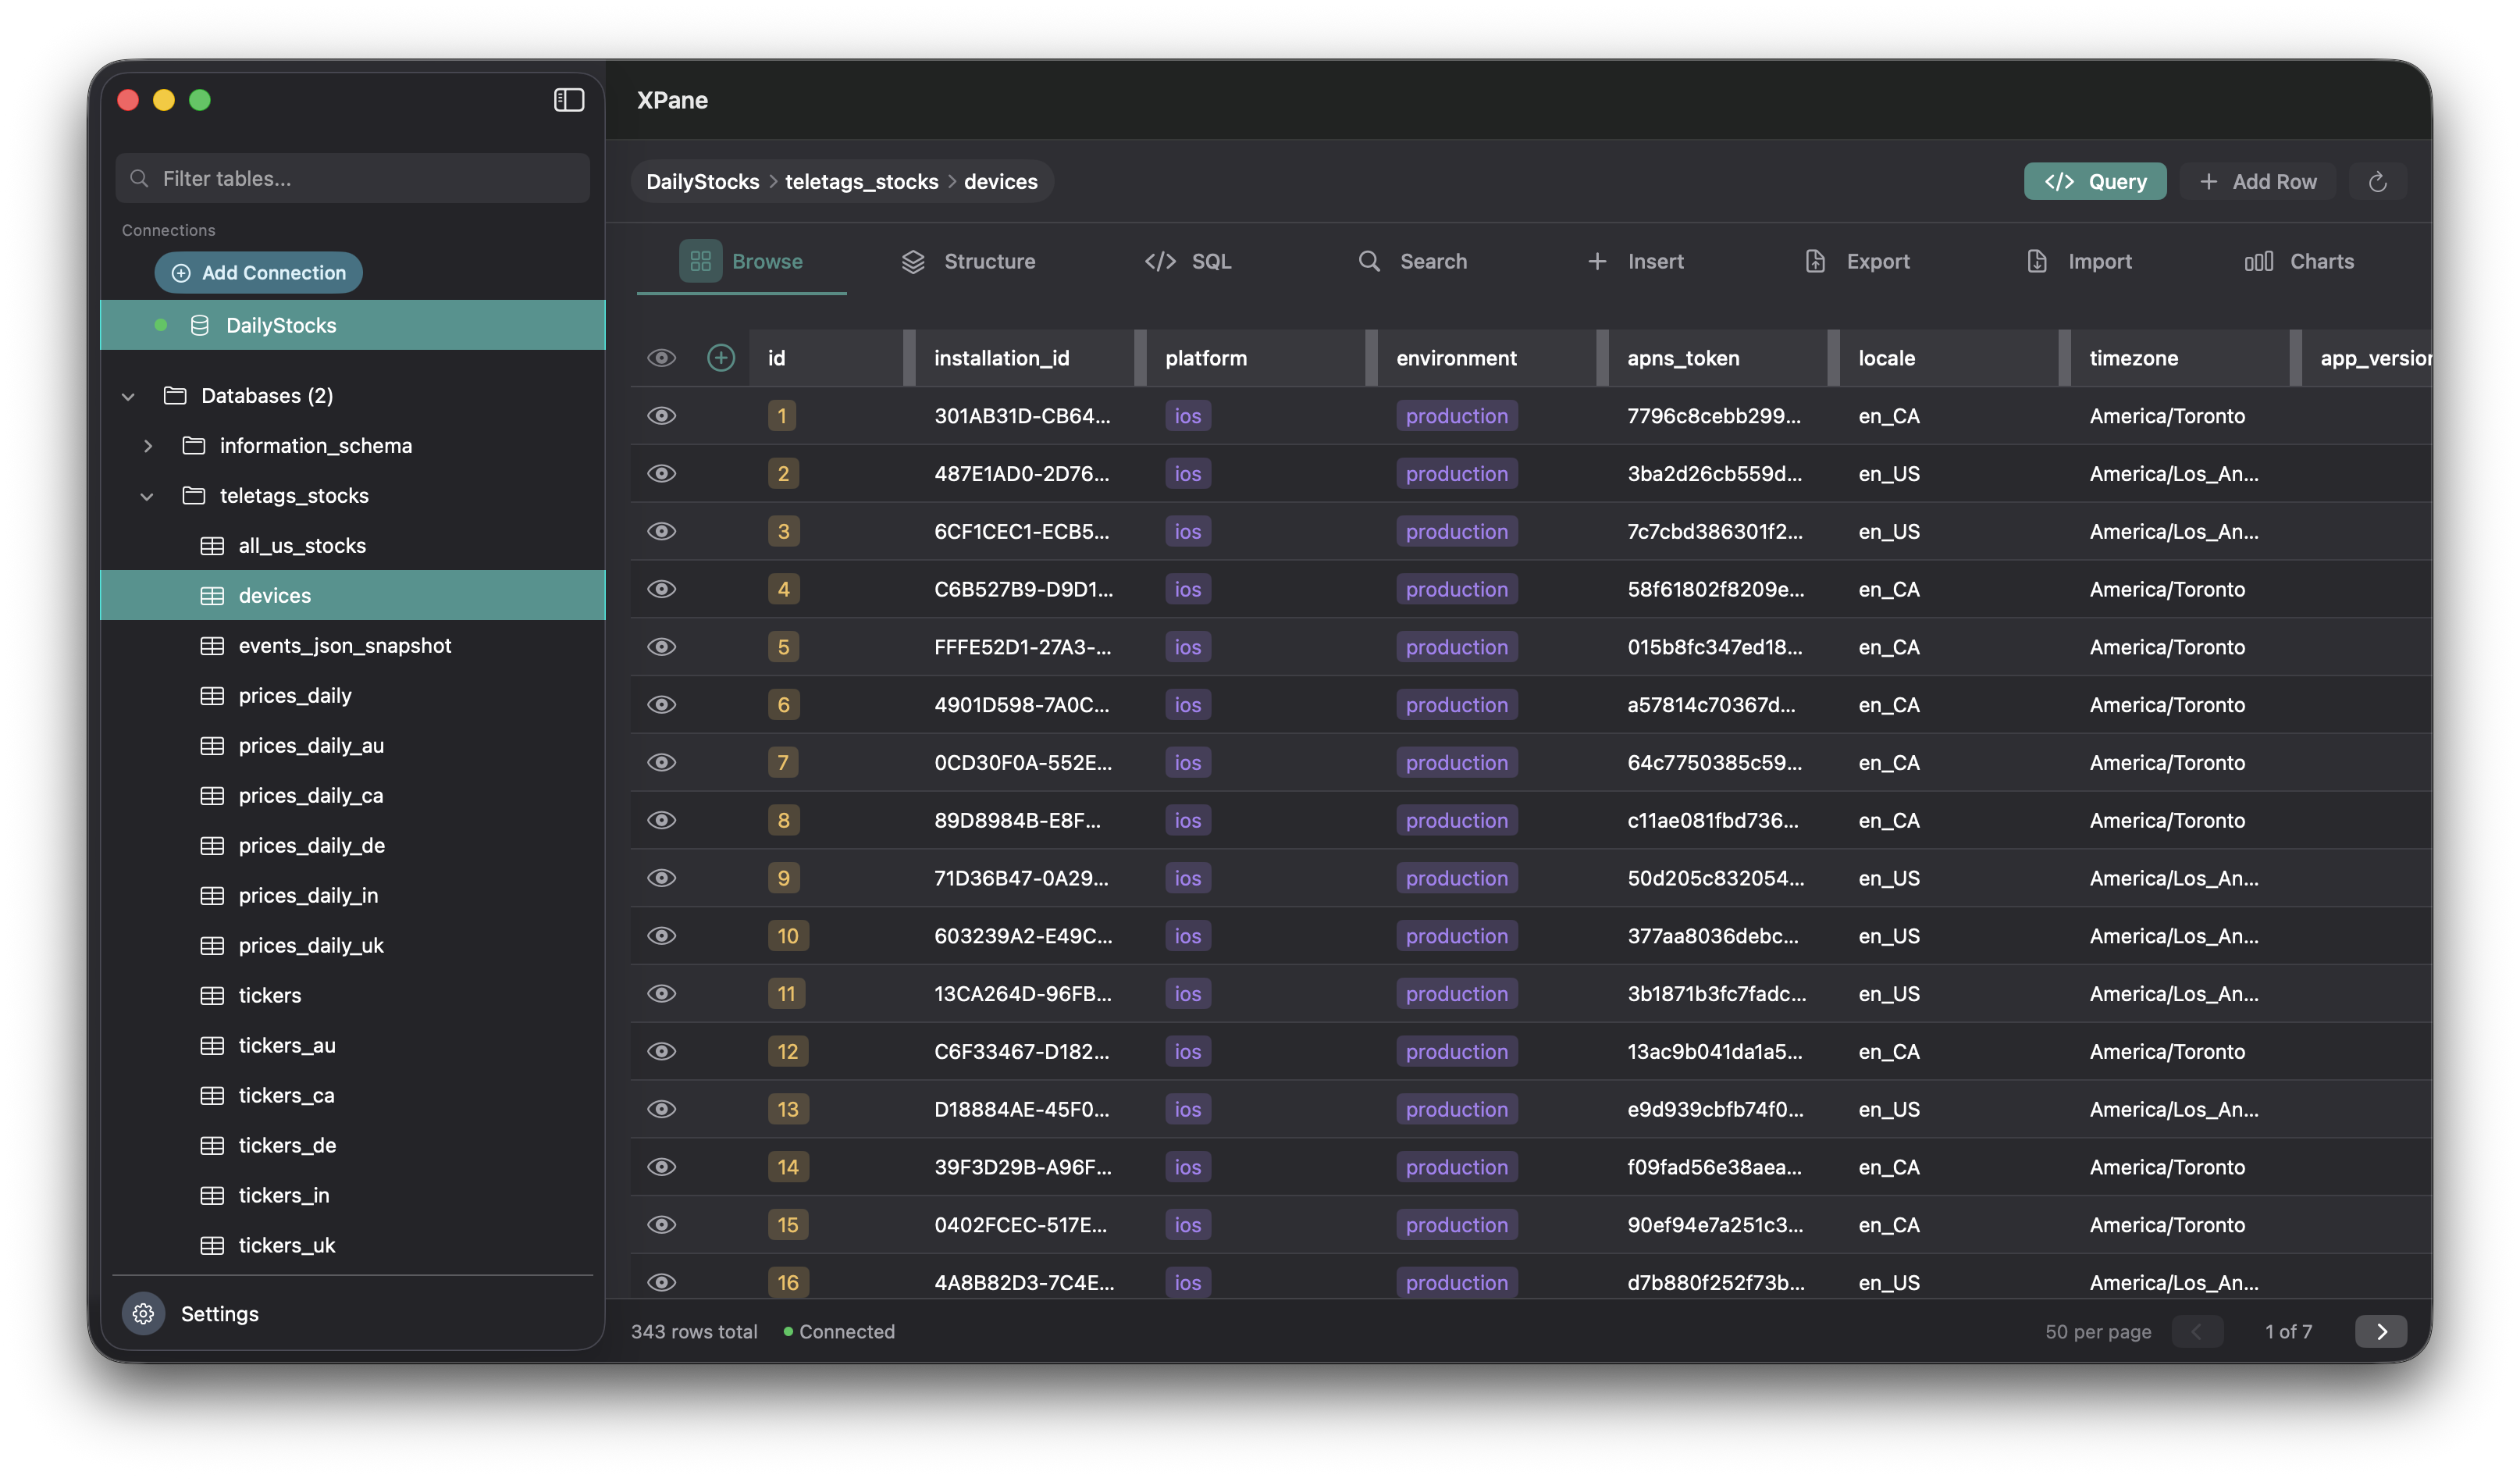
Task: Click inside the Filter tables input
Action: (352, 178)
